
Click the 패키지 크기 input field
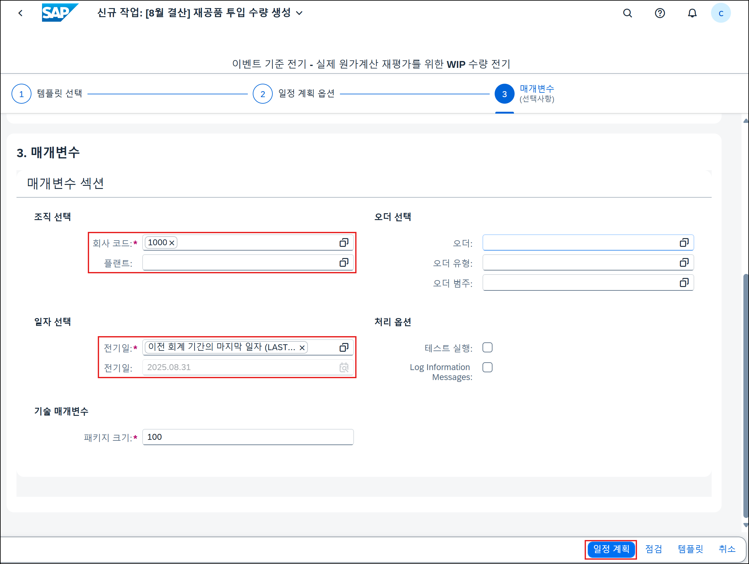coord(248,437)
